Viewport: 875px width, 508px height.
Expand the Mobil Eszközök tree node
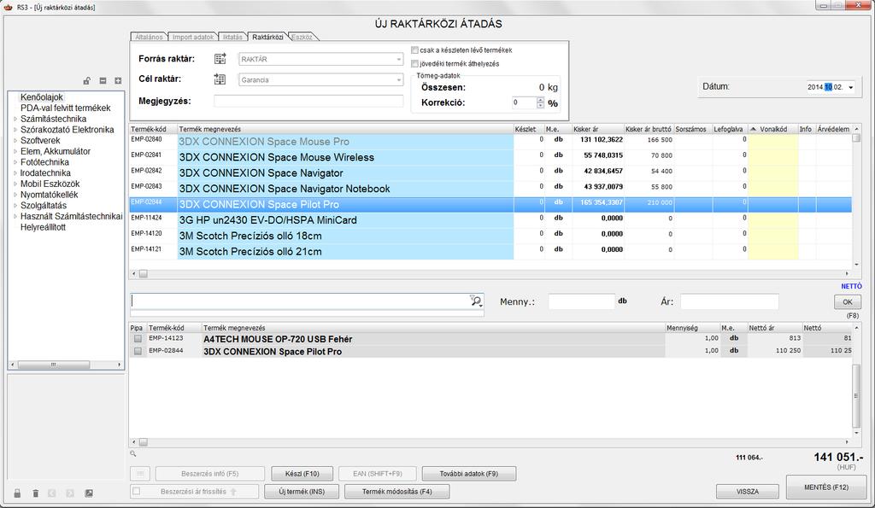(x=15, y=184)
